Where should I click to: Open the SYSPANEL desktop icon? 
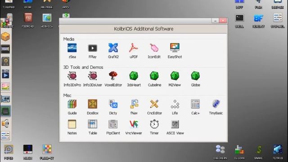click(x=278, y=18)
